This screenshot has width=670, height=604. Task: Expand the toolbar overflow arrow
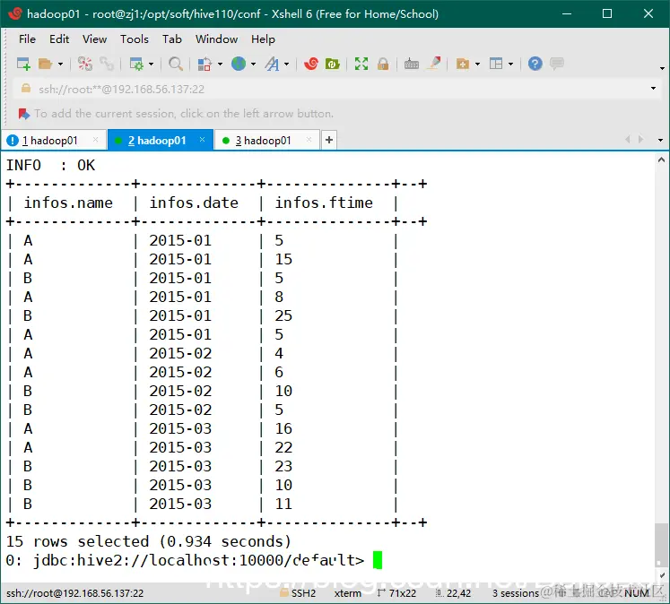click(x=662, y=68)
